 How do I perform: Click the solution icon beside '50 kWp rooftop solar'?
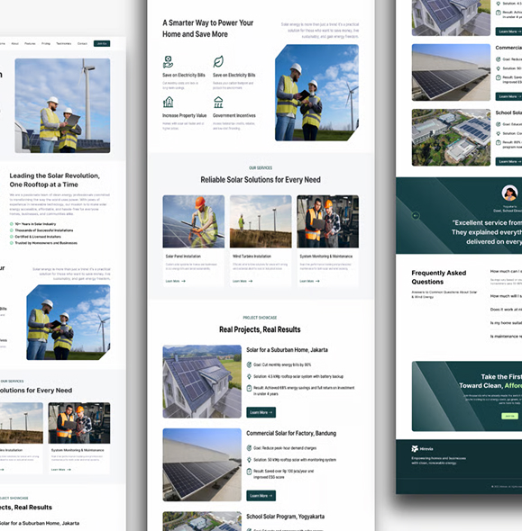click(249, 460)
